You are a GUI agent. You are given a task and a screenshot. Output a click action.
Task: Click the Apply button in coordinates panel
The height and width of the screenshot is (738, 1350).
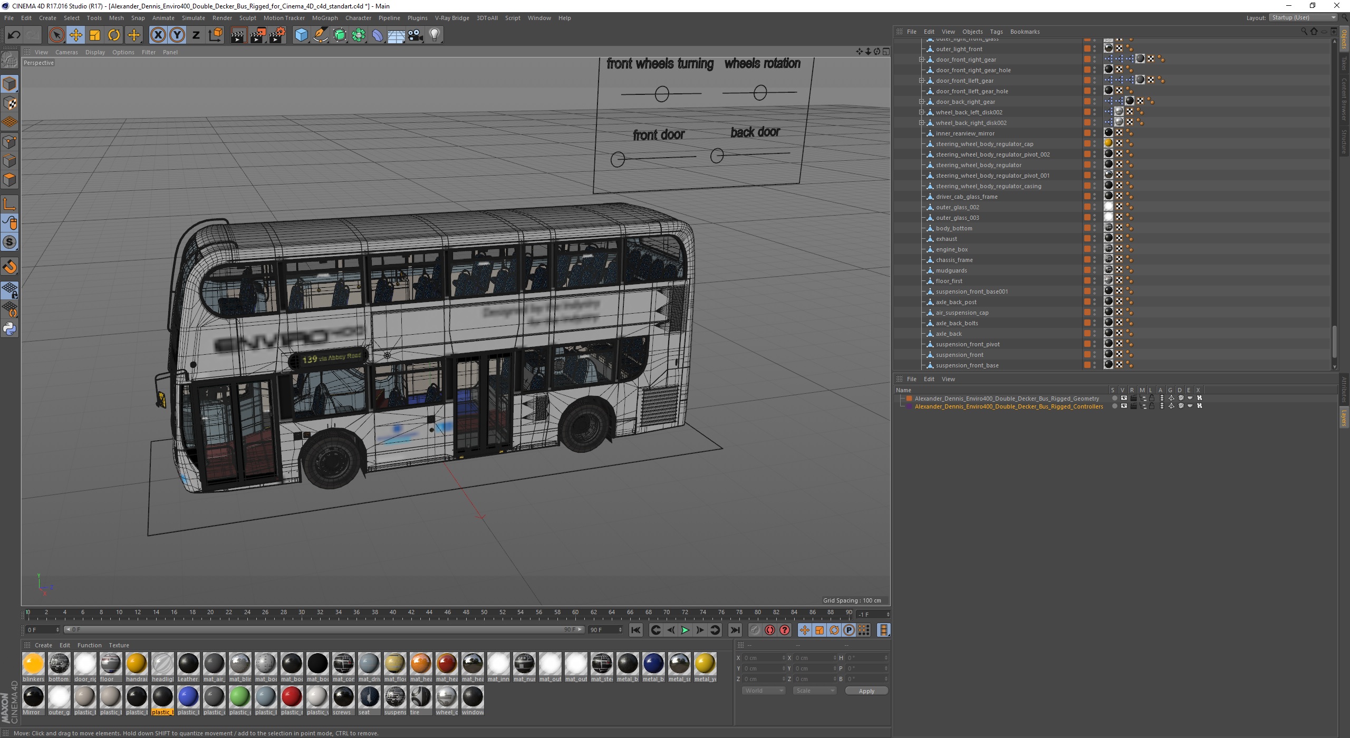pos(866,691)
